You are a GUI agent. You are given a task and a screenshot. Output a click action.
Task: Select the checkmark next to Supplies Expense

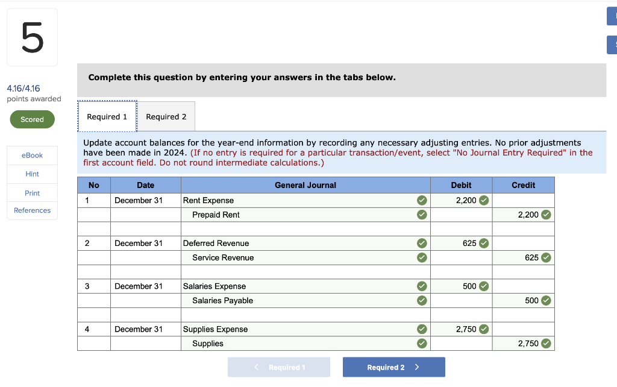pyautogui.click(x=422, y=329)
